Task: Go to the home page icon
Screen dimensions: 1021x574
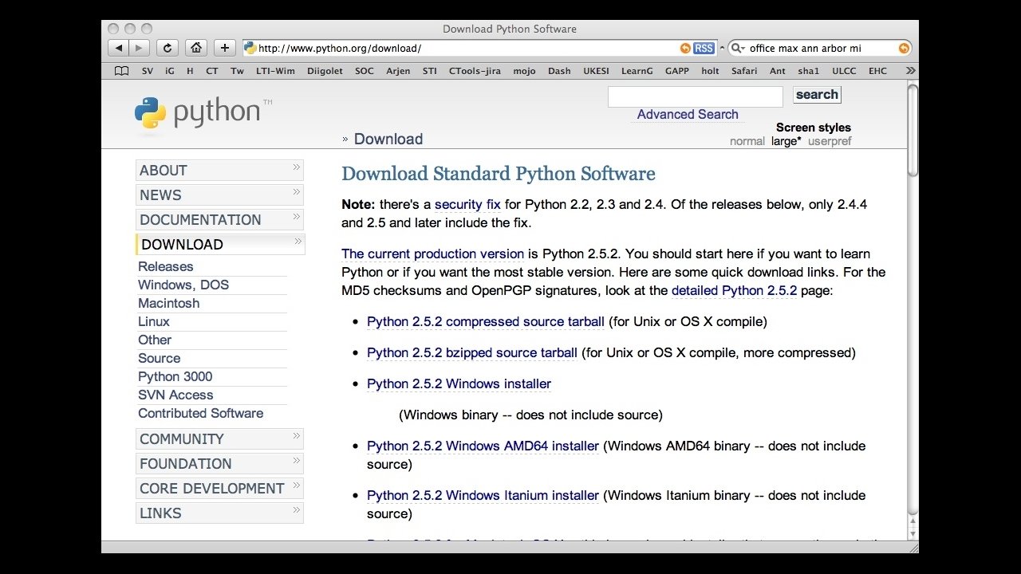Action: [x=196, y=48]
